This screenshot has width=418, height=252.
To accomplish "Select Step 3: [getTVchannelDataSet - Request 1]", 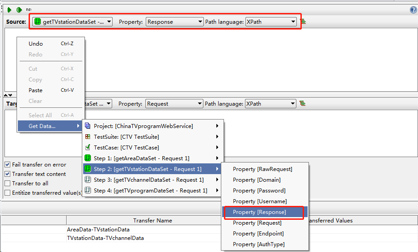I will point(152,179).
